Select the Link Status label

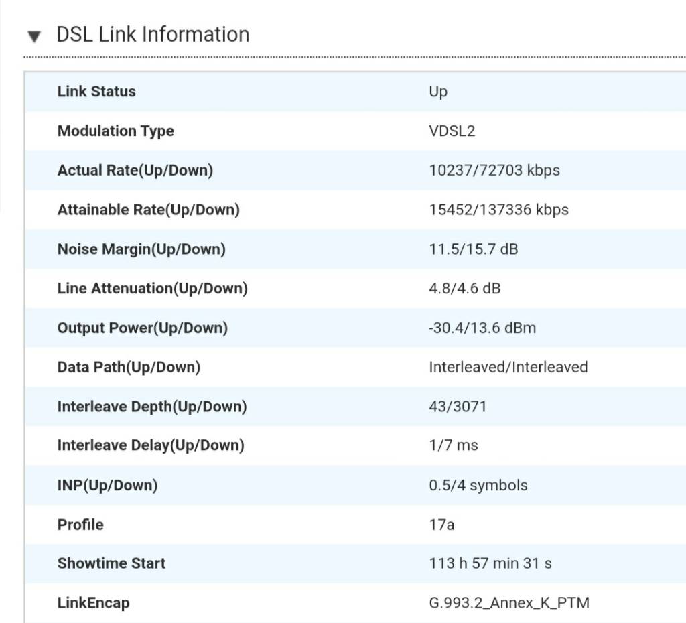tap(96, 92)
